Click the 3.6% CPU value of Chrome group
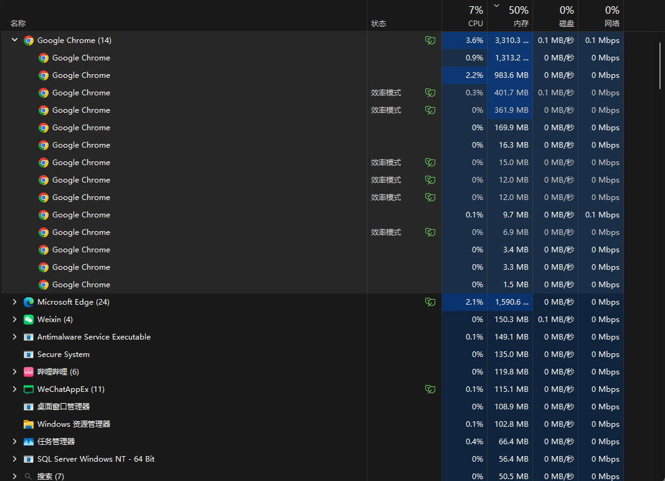This screenshot has width=665, height=481. [x=474, y=40]
